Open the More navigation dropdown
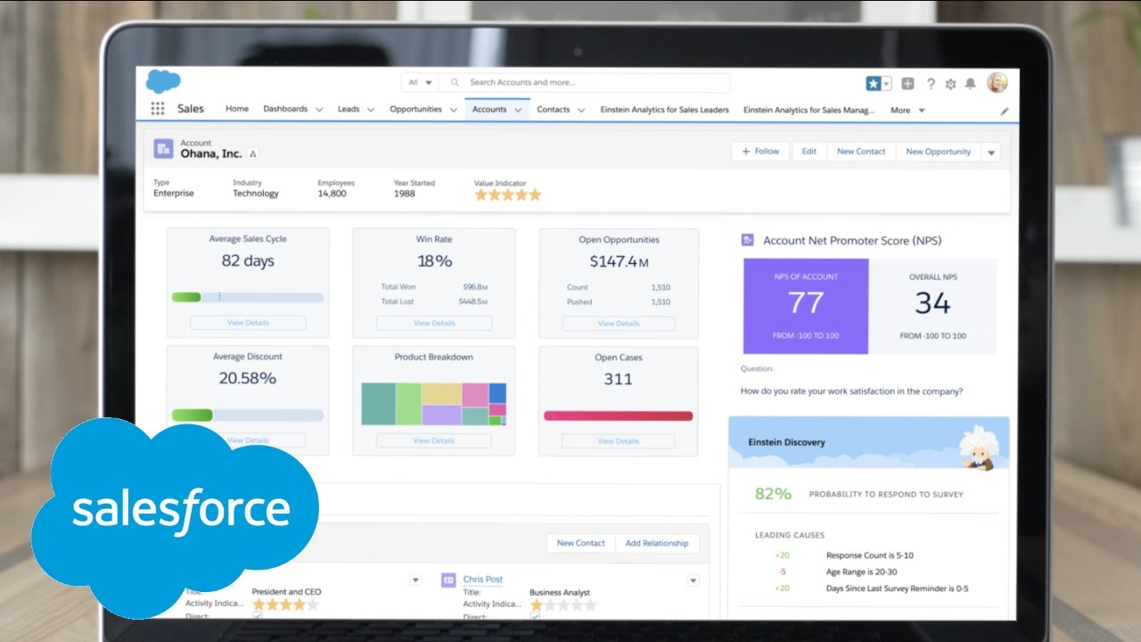Viewport: 1141px width, 642px height. tap(908, 111)
